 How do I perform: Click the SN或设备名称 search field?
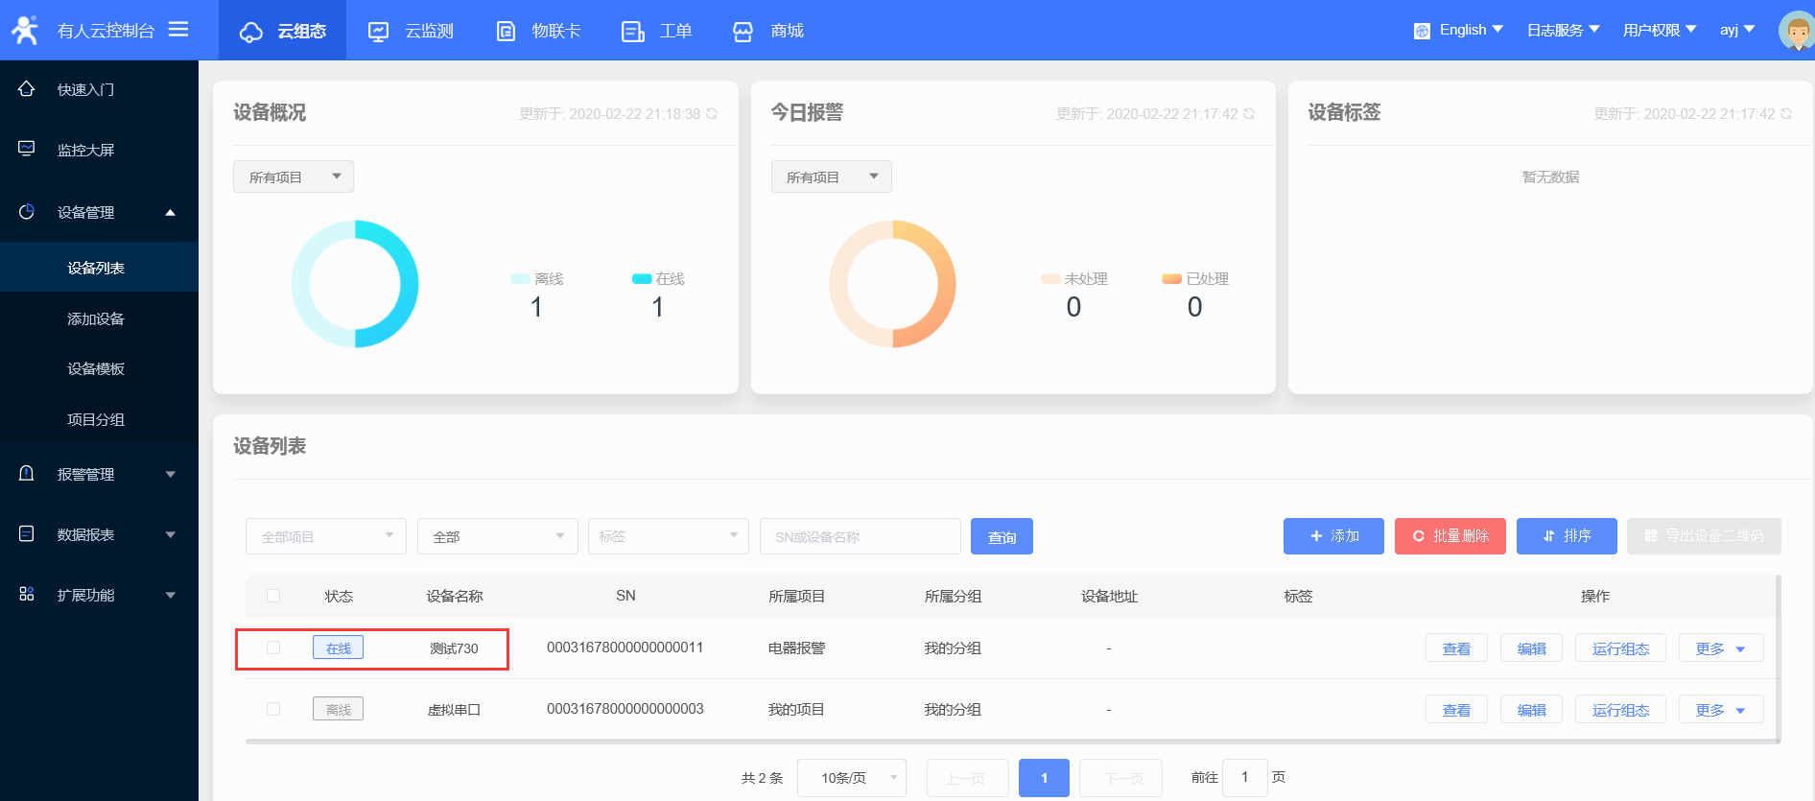tap(860, 536)
